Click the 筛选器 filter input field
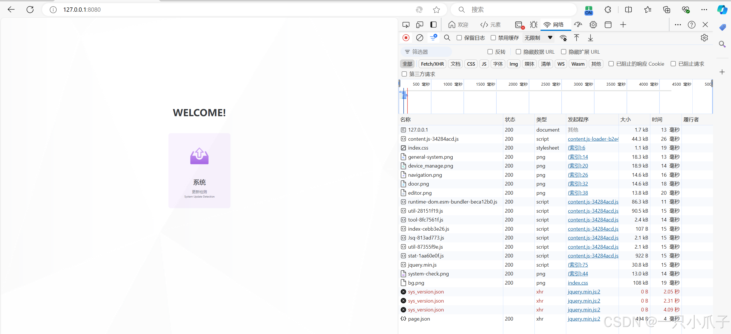Screen dimensions: 731x334 [x=428, y=52]
